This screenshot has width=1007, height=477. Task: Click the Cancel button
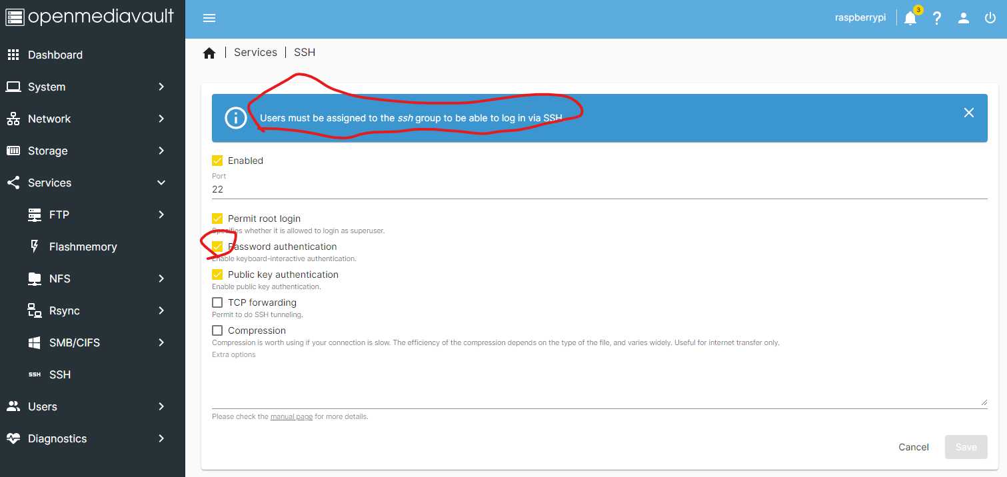914,447
